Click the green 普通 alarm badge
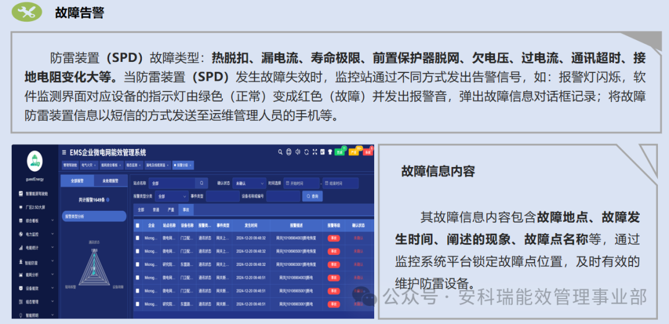Viewport: 669px width, 324px height. 339,151
